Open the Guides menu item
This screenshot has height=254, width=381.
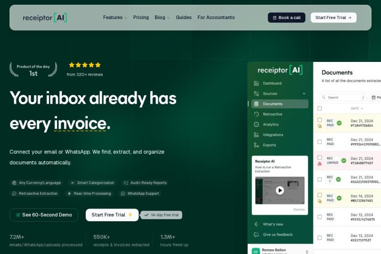tap(184, 17)
